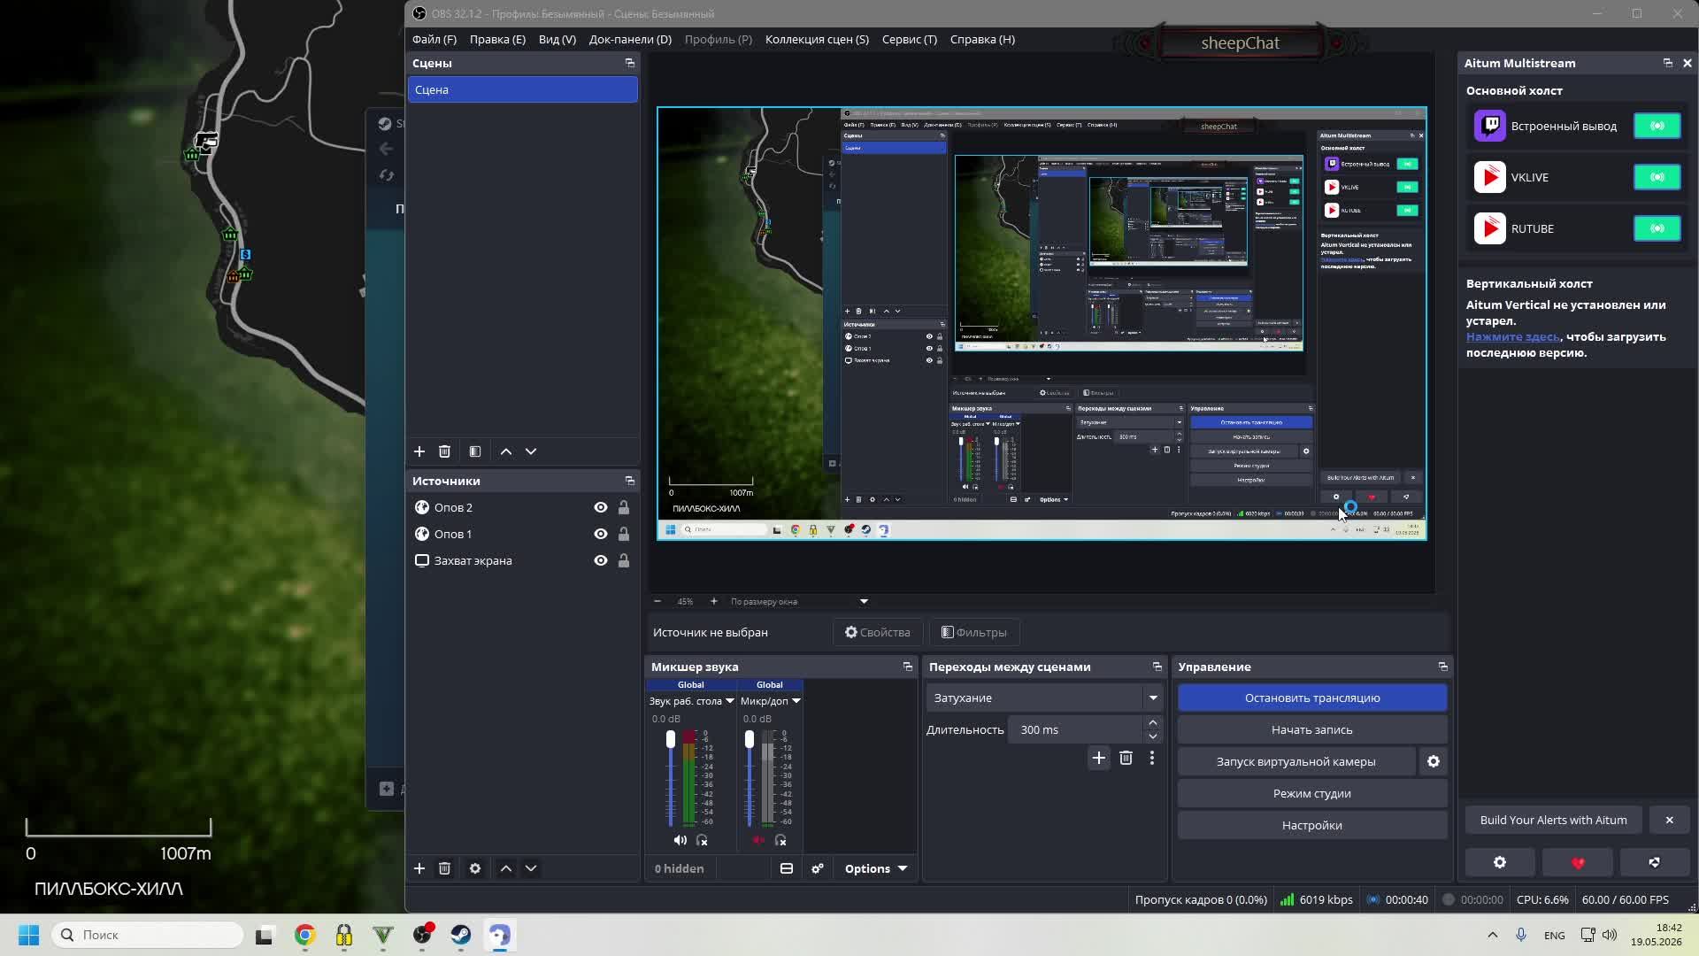This screenshot has height=956, width=1699.
Task: Zoom in the preview with plus
Action: pos(714,601)
